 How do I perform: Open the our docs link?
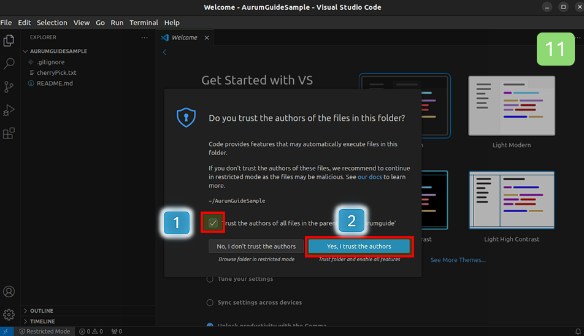369,177
